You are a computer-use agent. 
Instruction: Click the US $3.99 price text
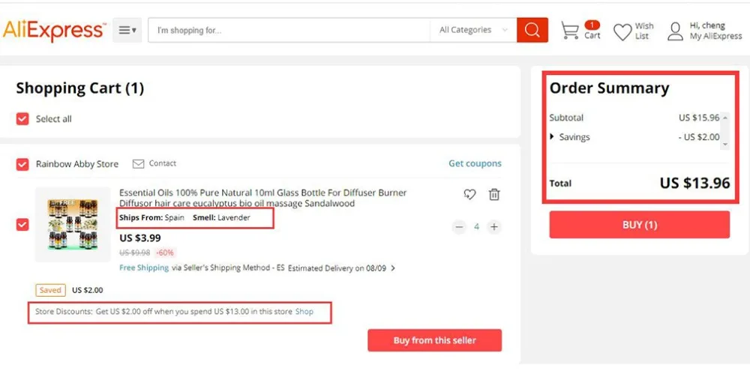(140, 238)
